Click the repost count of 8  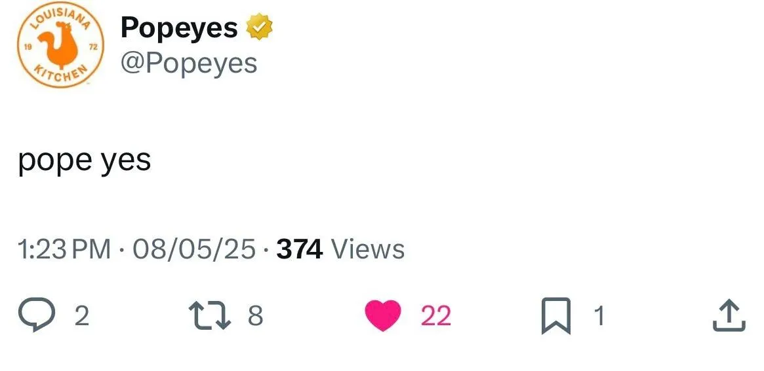[x=256, y=317]
